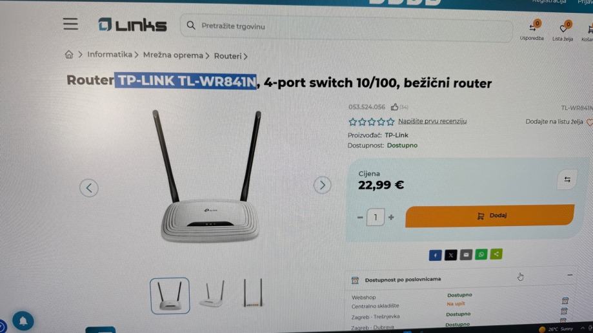The height and width of the screenshot is (333, 593).
Task: Share product via email icon
Action: (x=466, y=255)
